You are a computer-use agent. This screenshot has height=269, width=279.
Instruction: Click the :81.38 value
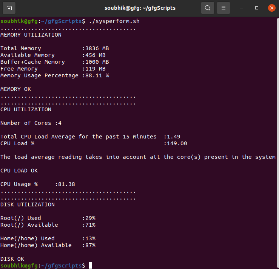[65, 184]
